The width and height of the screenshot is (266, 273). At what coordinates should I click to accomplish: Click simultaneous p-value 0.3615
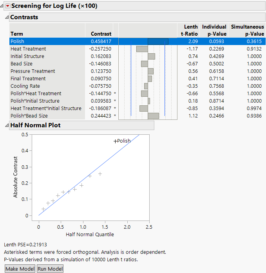[254, 42]
